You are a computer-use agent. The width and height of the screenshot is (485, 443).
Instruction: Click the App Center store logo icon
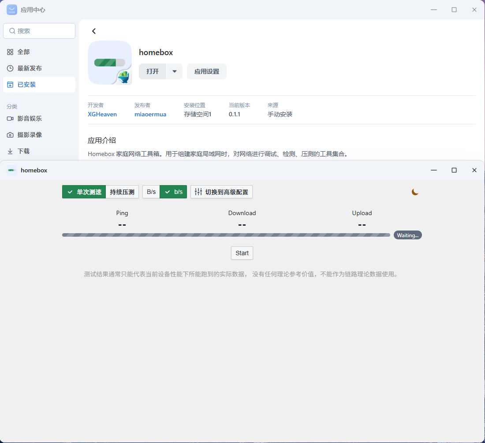pos(12,10)
